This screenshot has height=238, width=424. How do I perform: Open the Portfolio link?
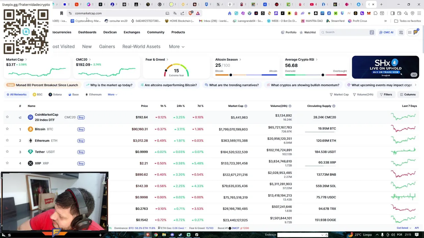tap(289, 32)
